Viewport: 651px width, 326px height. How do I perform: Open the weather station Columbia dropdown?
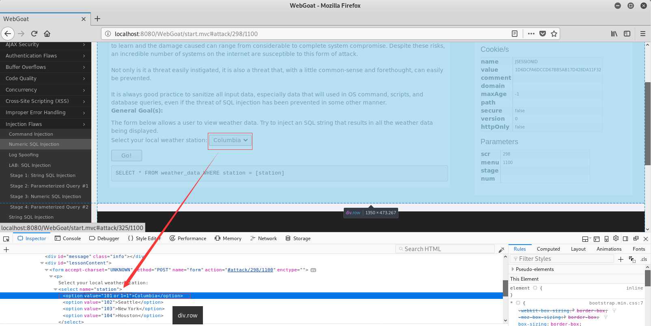point(230,140)
